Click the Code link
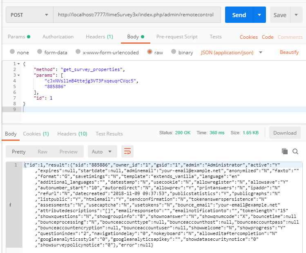 [268, 37]
